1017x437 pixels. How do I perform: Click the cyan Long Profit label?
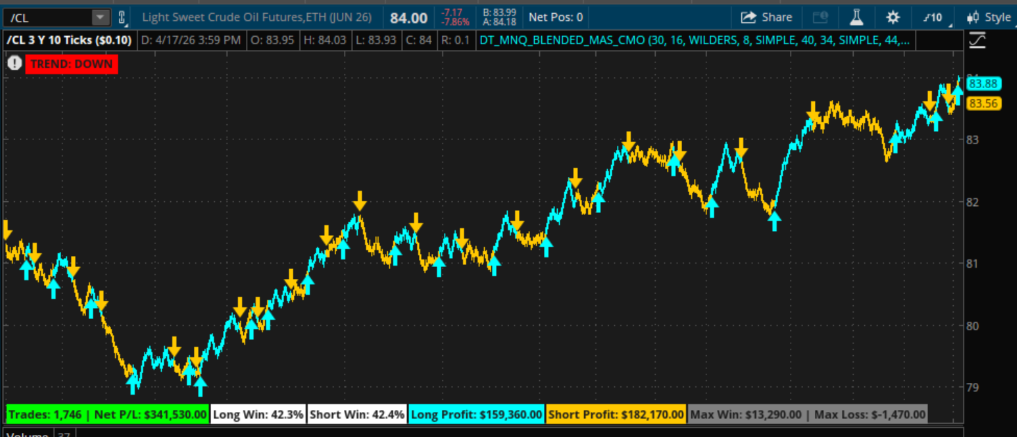tap(477, 415)
